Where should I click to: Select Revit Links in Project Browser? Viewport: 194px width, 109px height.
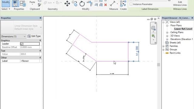(x=175, y=53)
